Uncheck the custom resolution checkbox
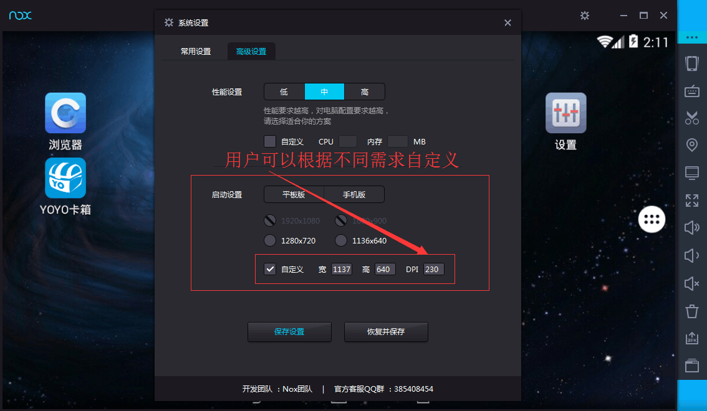The width and height of the screenshot is (707, 411). pos(269,269)
